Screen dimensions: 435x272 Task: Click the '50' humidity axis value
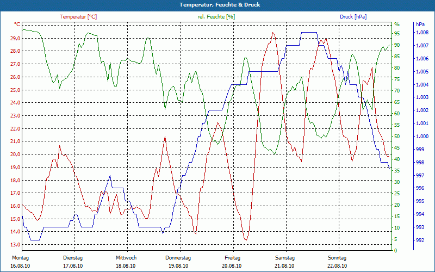(x=397, y=137)
